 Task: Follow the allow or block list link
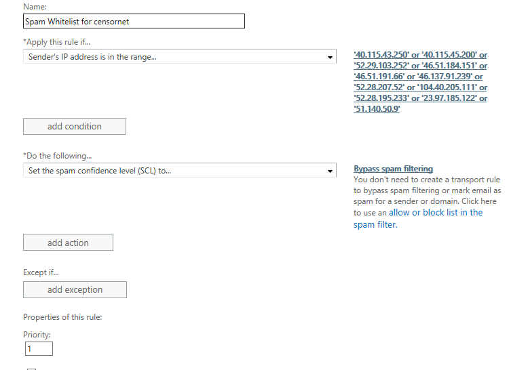click(436, 212)
